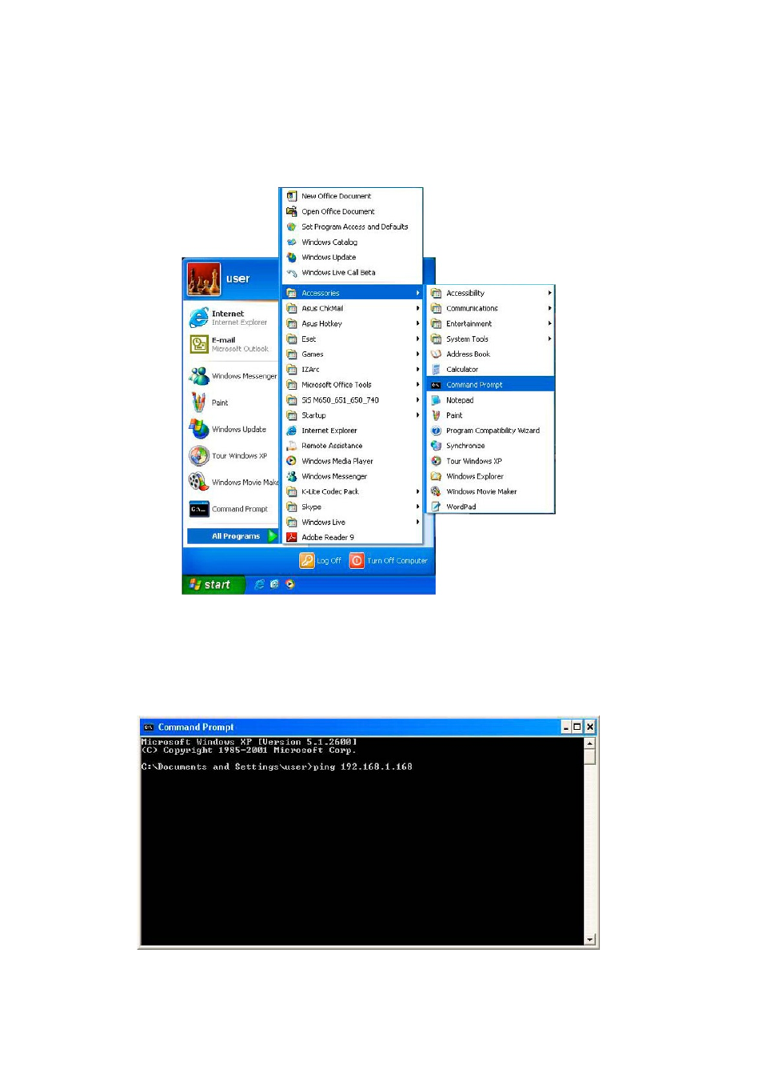Expand the Skype program group
Viewport: 762px width, 1082px height.
coord(352,507)
